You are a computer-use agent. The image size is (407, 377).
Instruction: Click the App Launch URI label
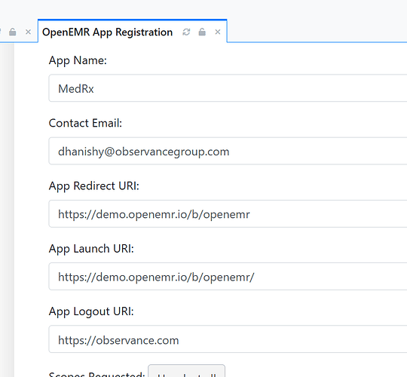(91, 249)
